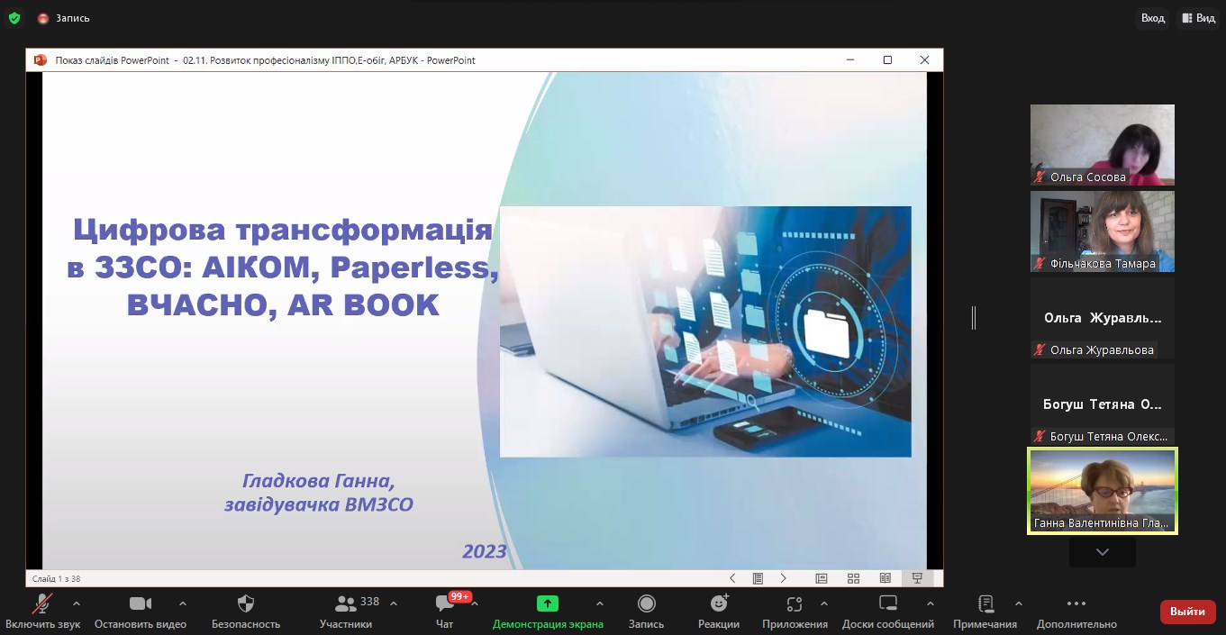Open Дополнительно more options menu
1226x635 pixels.
coord(1076,612)
